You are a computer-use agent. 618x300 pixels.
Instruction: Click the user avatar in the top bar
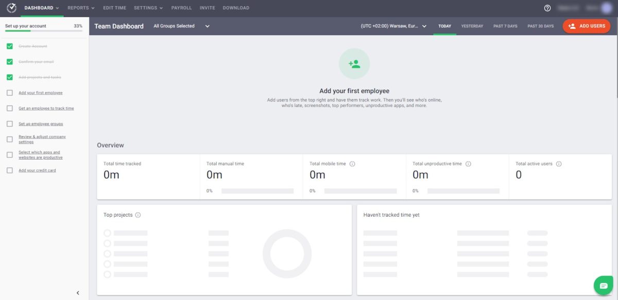(x=606, y=8)
